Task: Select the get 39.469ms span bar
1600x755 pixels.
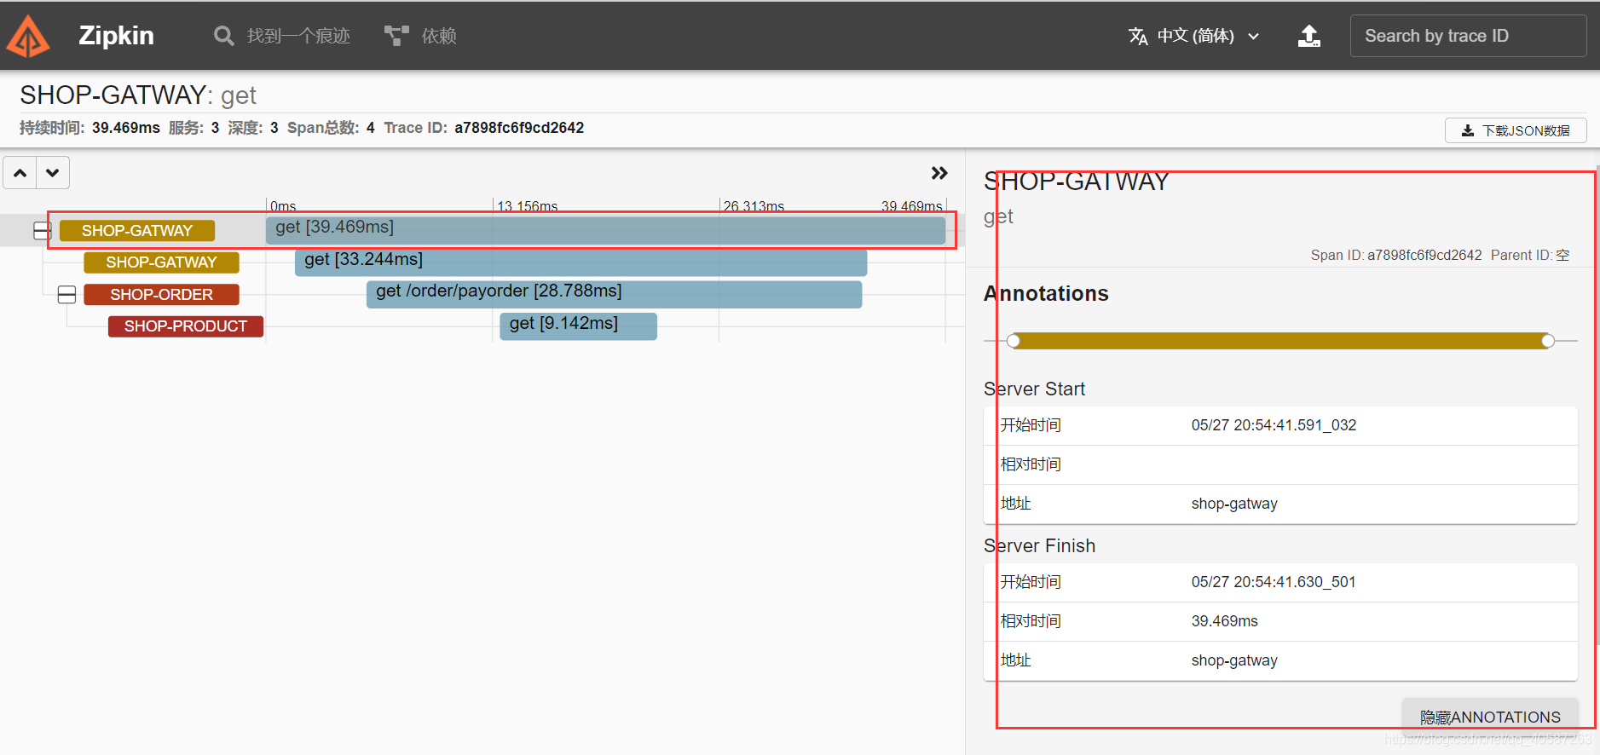Action: [605, 230]
